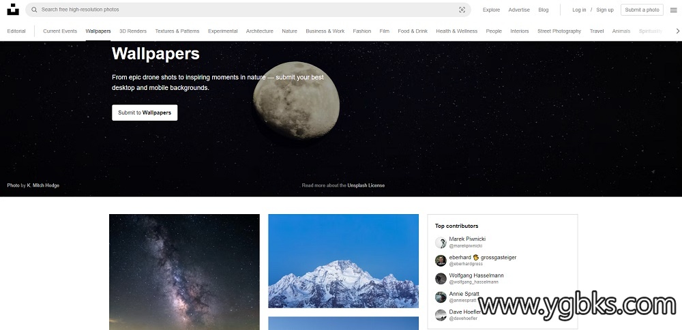Open the Editorial tab
The image size is (682, 330).
coord(16,31)
